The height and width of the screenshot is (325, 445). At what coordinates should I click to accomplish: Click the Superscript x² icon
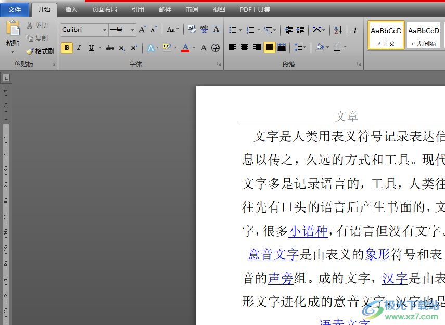coord(134,48)
